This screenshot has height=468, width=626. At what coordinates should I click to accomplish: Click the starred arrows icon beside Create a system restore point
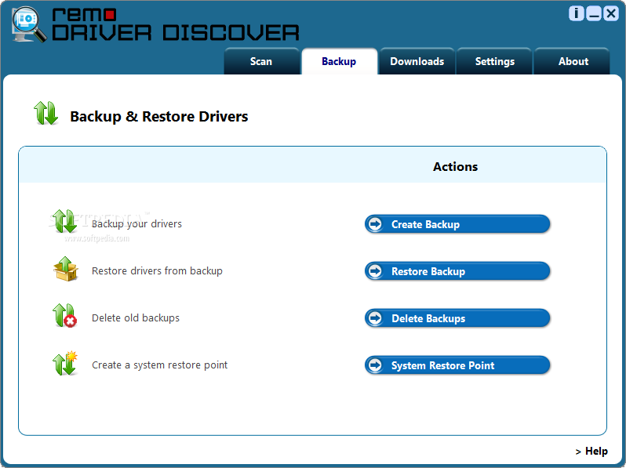65,363
